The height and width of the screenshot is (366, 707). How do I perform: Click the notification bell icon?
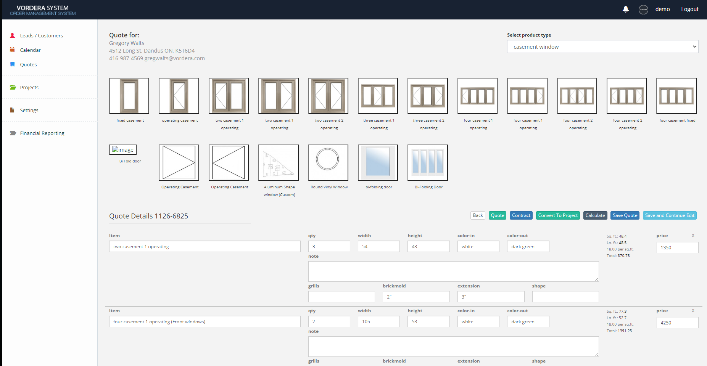coord(625,9)
